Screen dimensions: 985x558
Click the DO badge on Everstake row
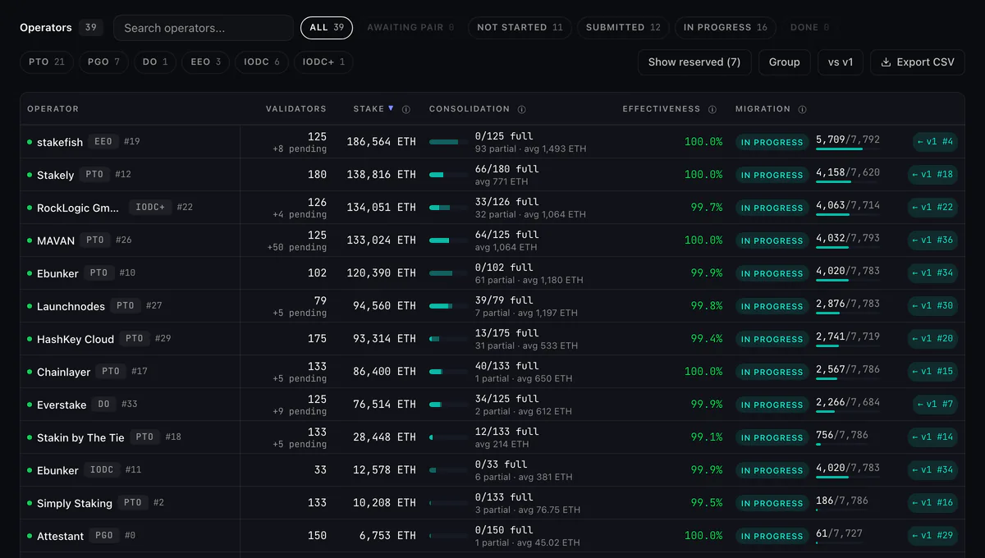[104, 405]
